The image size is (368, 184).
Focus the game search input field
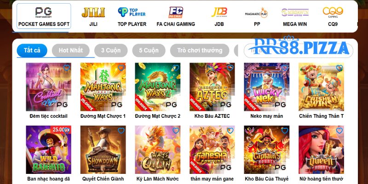[298, 51]
